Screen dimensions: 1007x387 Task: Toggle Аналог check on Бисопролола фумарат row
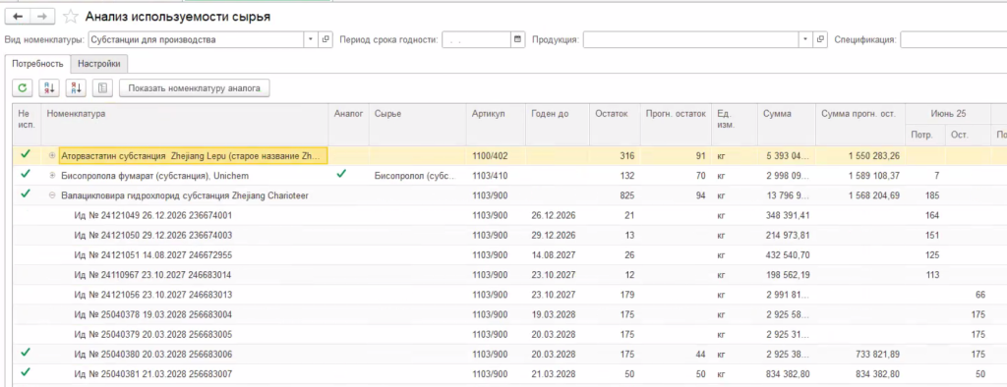[x=341, y=174]
